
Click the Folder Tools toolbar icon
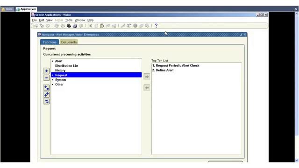tap(147, 26)
